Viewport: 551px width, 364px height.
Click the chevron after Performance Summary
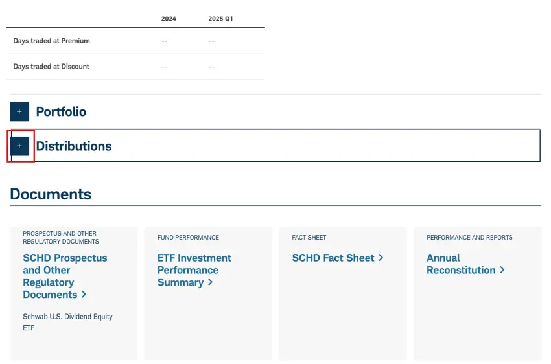210,282
